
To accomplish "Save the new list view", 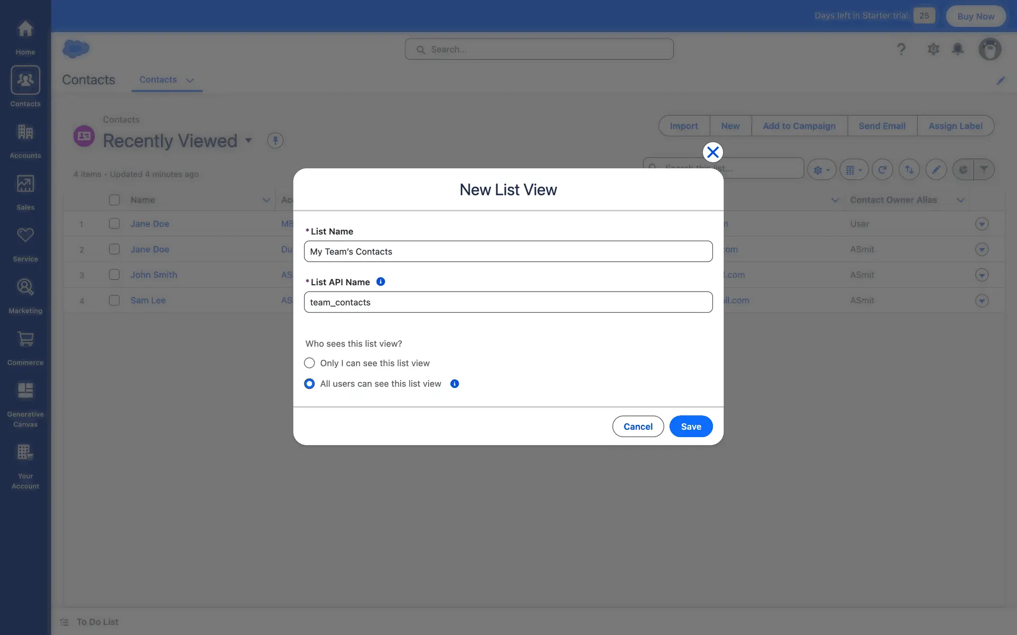I will coord(691,427).
